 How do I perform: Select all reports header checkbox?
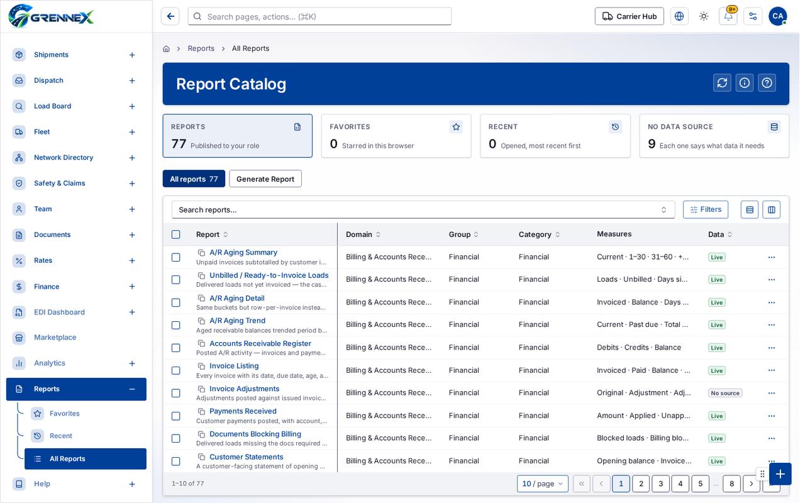tap(176, 235)
